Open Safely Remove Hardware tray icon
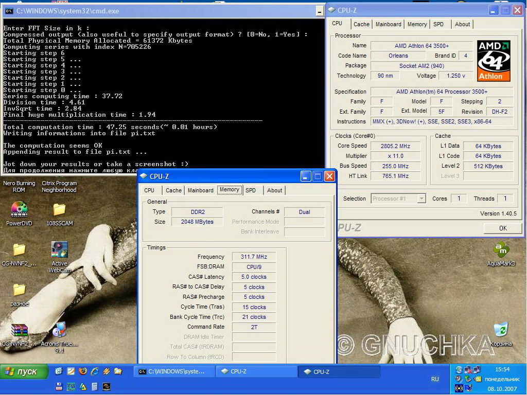This screenshot has width=527, height=395. point(468,379)
